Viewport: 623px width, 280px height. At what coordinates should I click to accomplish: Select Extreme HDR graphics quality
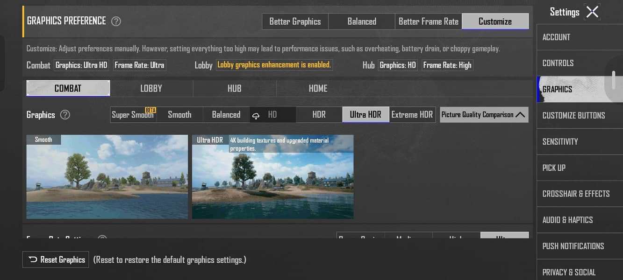point(412,115)
